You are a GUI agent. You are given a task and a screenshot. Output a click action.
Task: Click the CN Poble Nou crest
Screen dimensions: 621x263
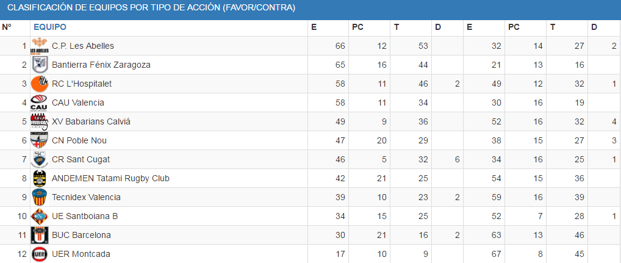pyautogui.click(x=40, y=140)
